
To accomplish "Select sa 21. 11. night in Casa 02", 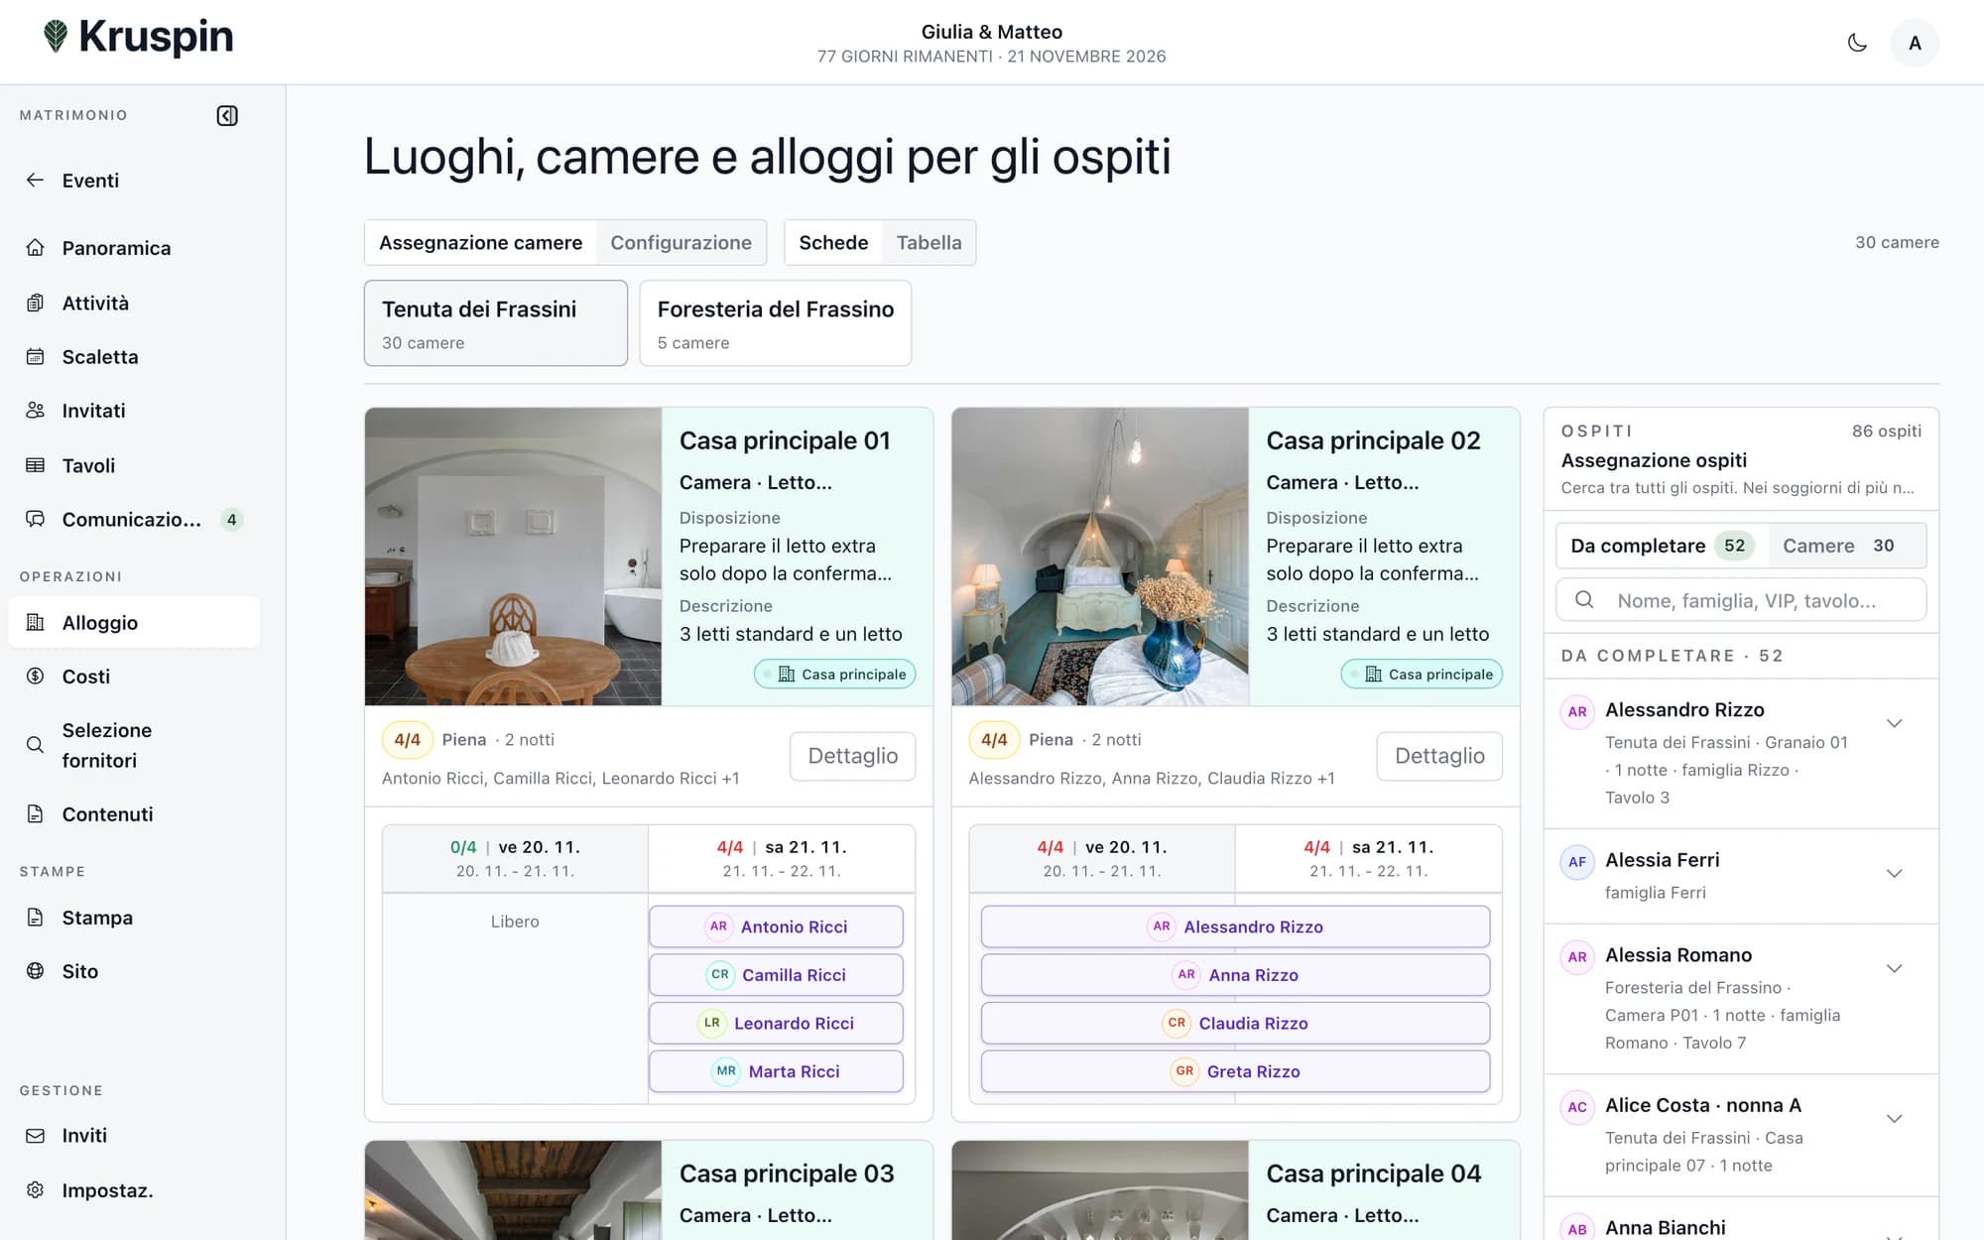I will pyautogui.click(x=1368, y=858).
